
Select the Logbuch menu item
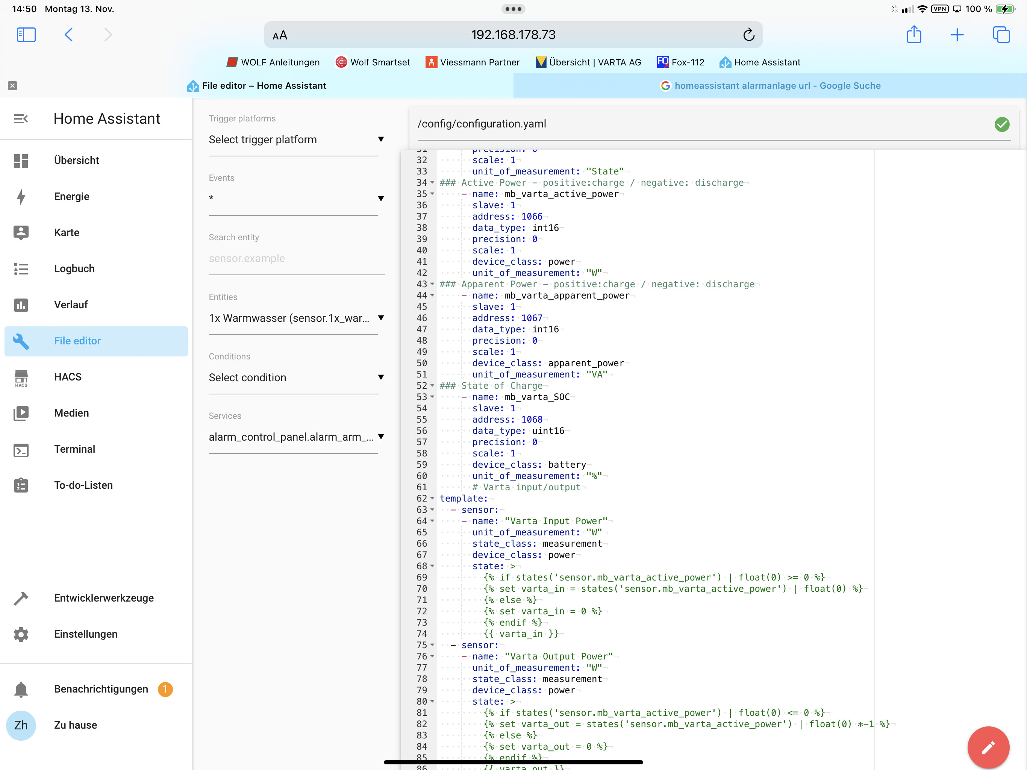click(x=74, y=269)
